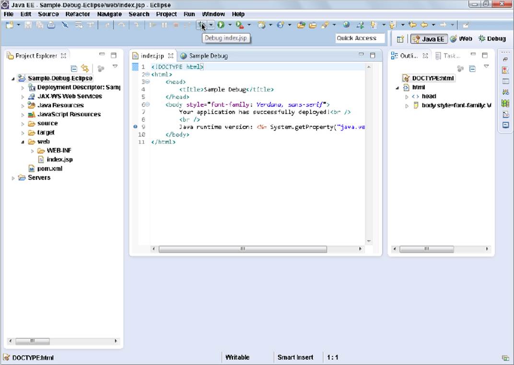Screen dimensions: 514x365
Task: Open the Run menu
Action: 189,14
